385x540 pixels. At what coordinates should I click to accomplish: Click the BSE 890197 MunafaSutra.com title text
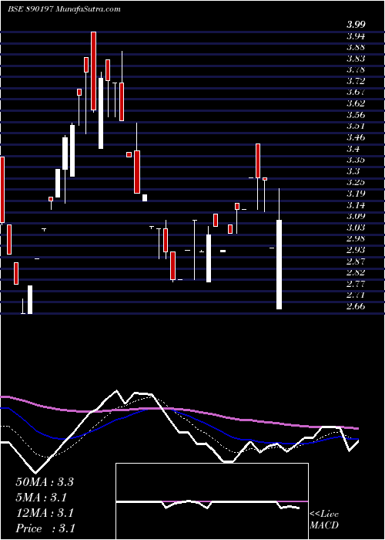(64, 9)
